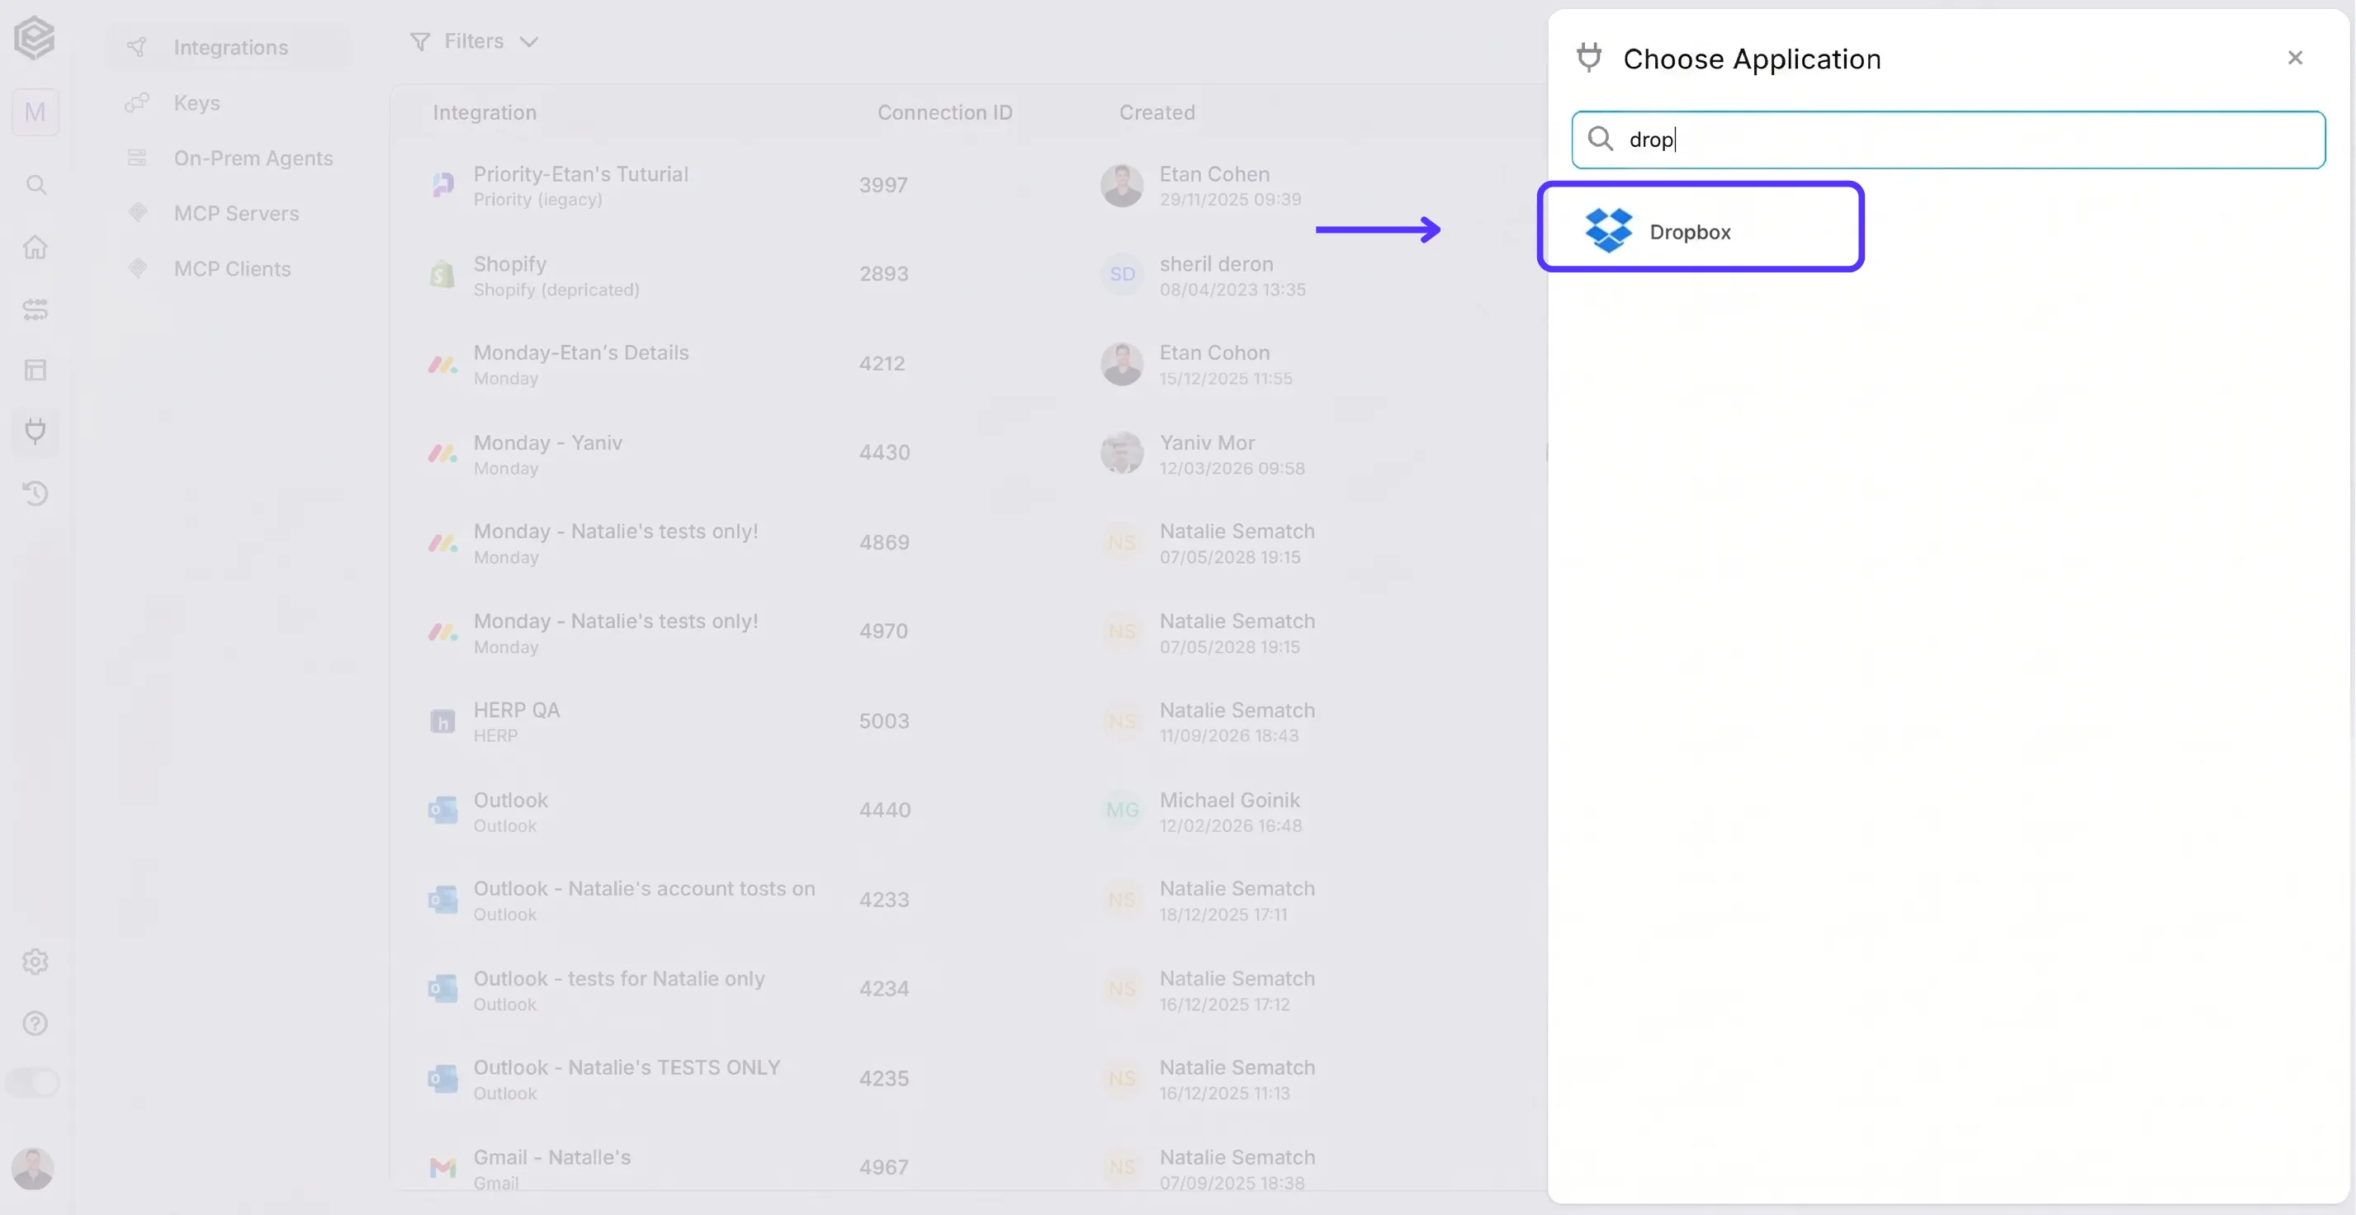Open Outlook - tests for Natalie only
The height and width of the screenshot is (1215, 2356).
[x=969, y=990]
